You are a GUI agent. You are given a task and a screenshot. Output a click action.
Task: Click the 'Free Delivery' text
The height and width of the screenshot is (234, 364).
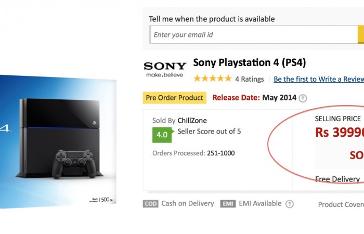(337, 179)
